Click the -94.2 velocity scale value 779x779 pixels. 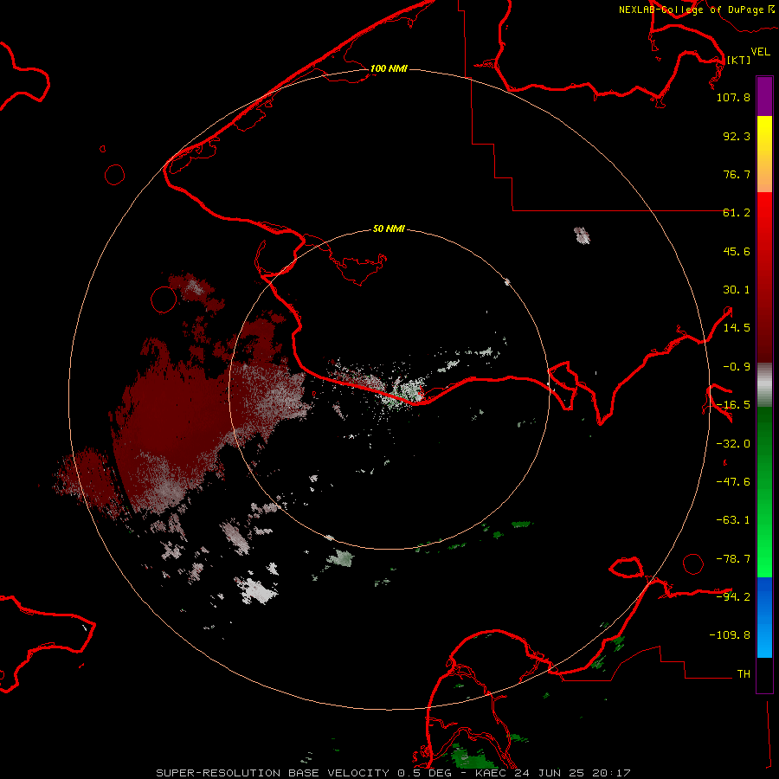tap(733, 597)
